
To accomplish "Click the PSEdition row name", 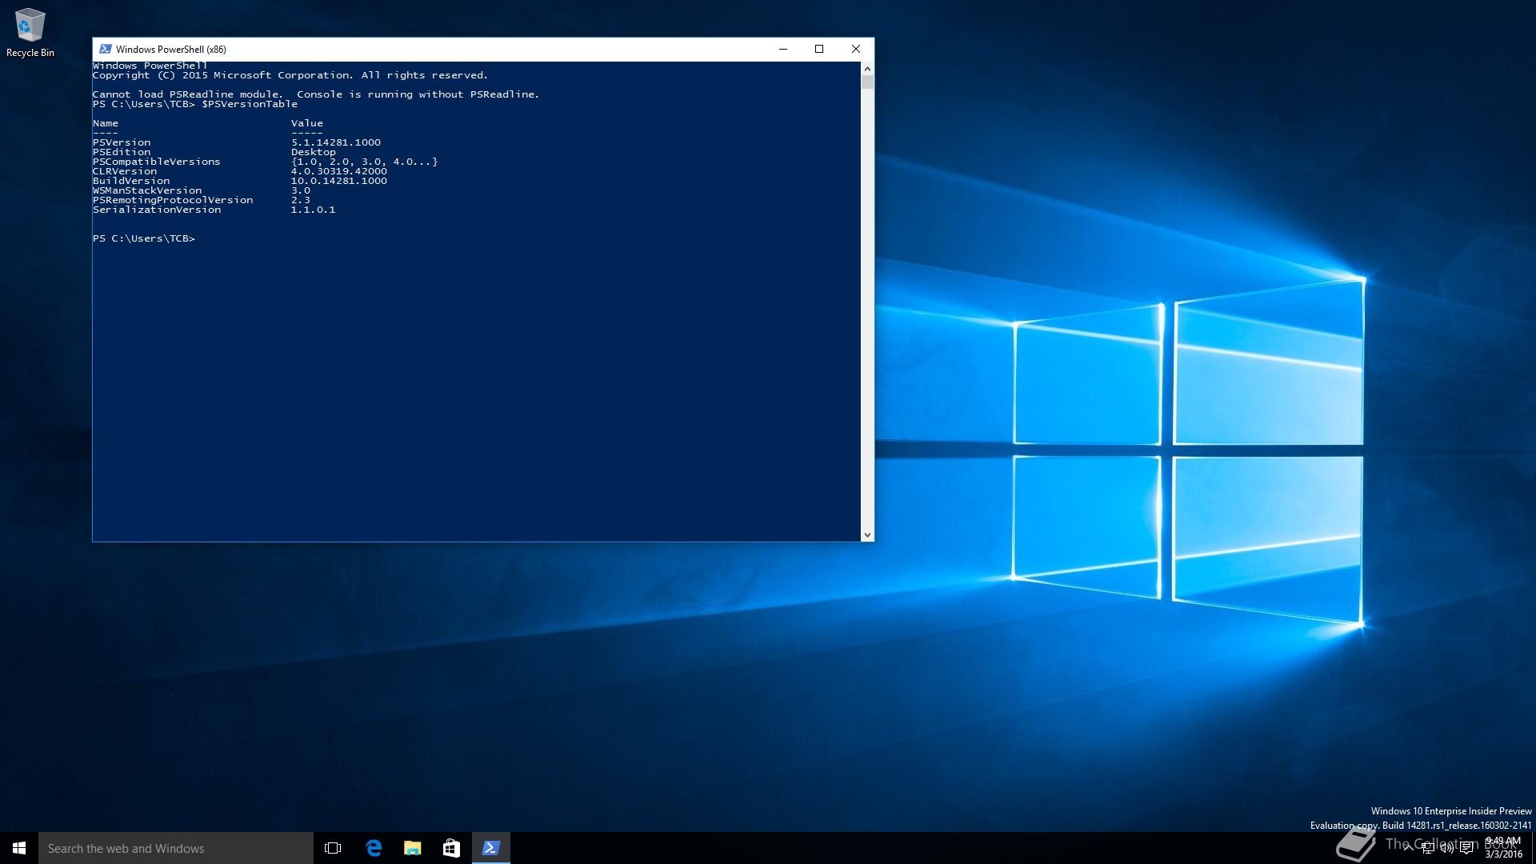I will pyautogui.click(x=122, y=152).
